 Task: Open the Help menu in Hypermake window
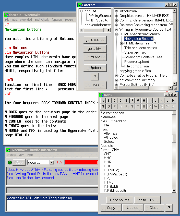click(30, 155)
